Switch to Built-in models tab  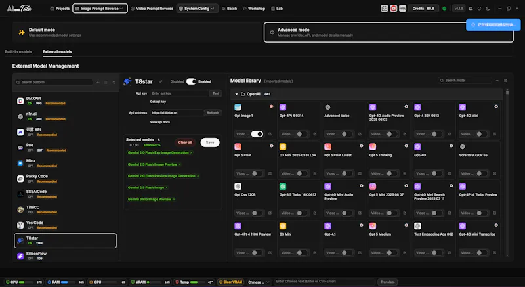18,52
